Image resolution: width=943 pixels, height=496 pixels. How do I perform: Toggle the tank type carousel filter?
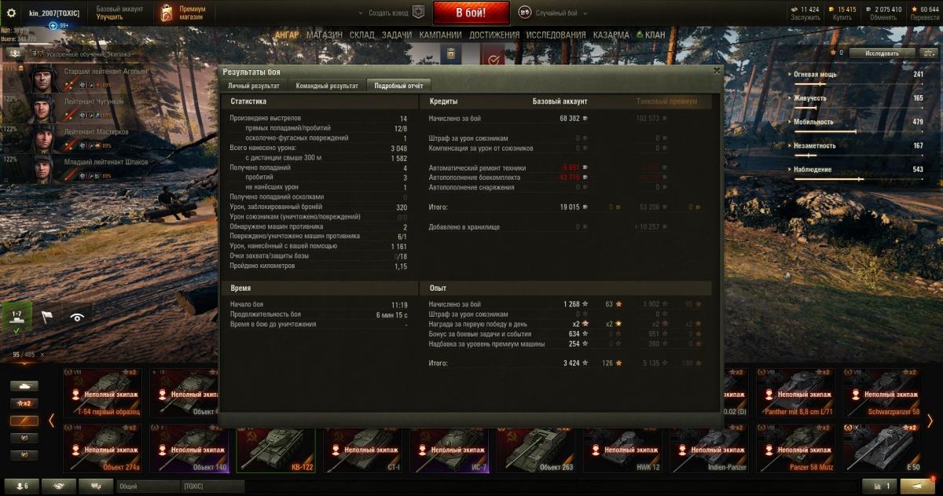[x=24, y=387]
